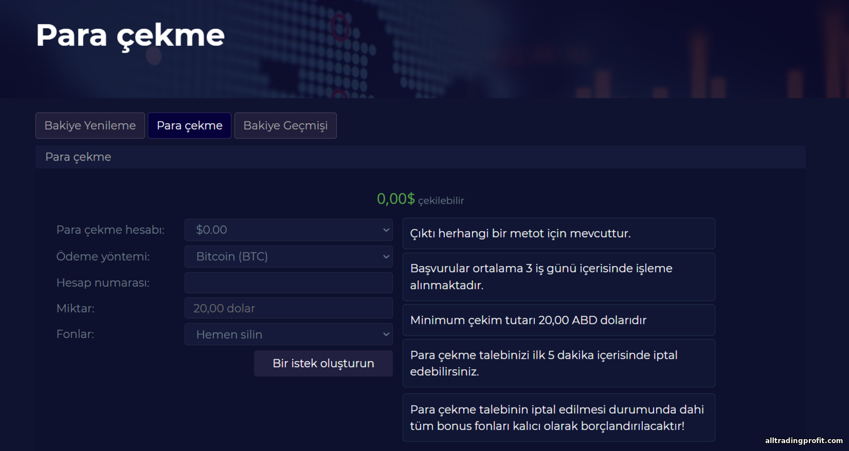The image size is (849, 451).
Task: Click the 'Para çekme' panel header bar
Action: coord(420,157)
